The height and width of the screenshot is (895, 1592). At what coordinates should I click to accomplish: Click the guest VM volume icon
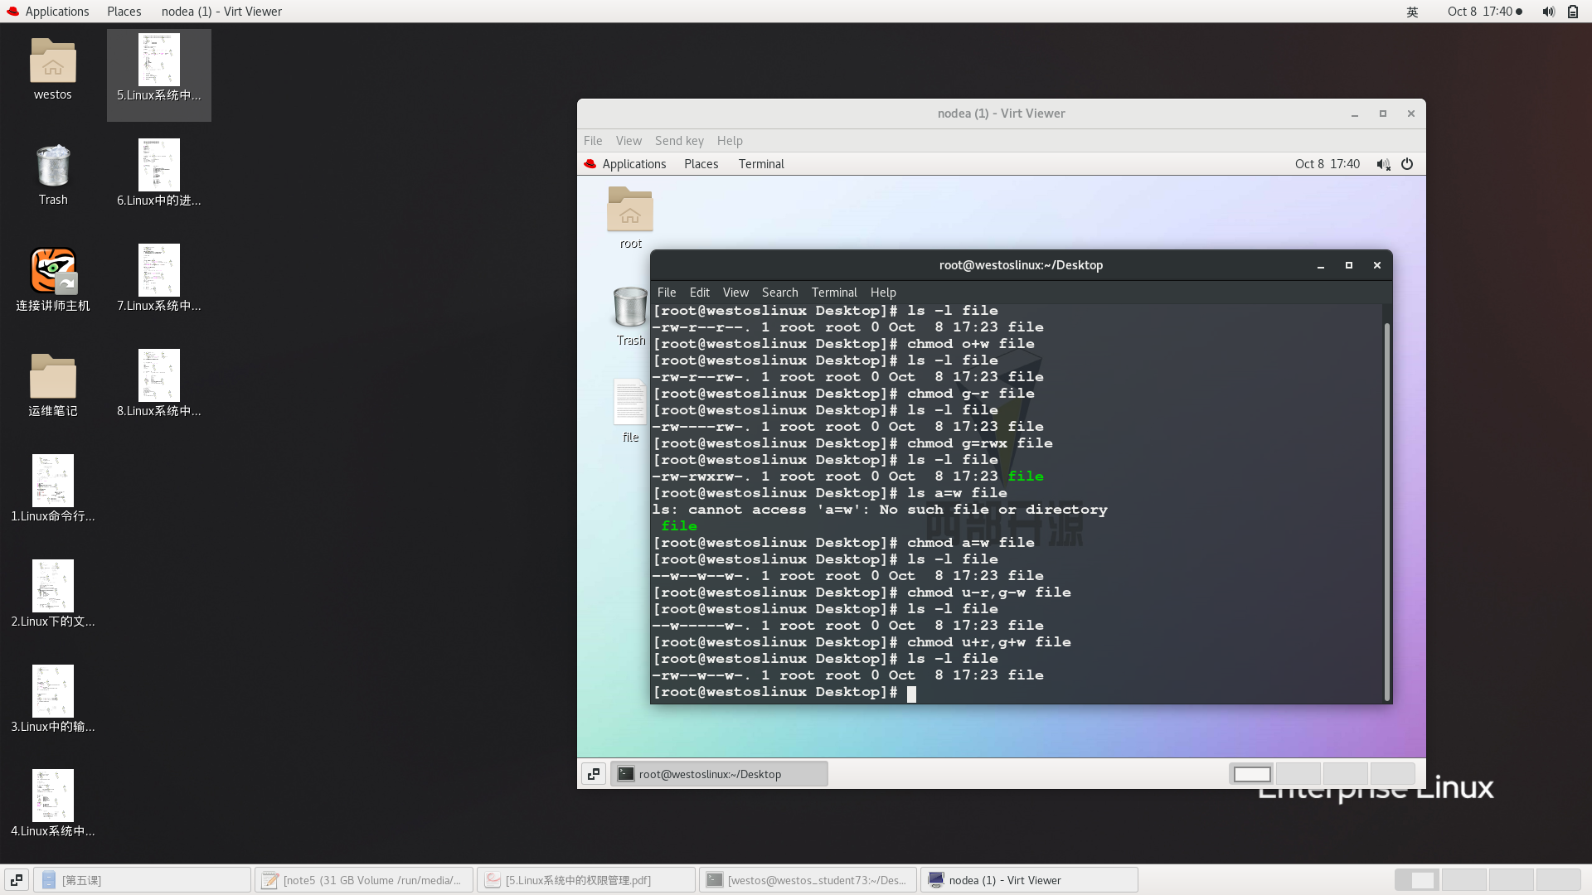click(1382, 164)
